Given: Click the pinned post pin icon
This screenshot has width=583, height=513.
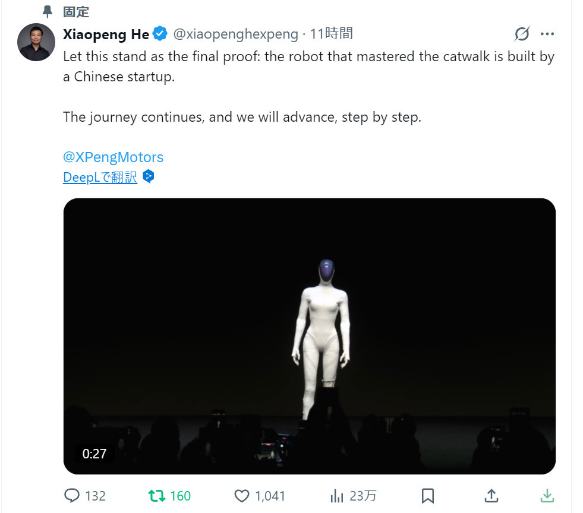Looking at the screenshot, I should [x=48, y=11].
